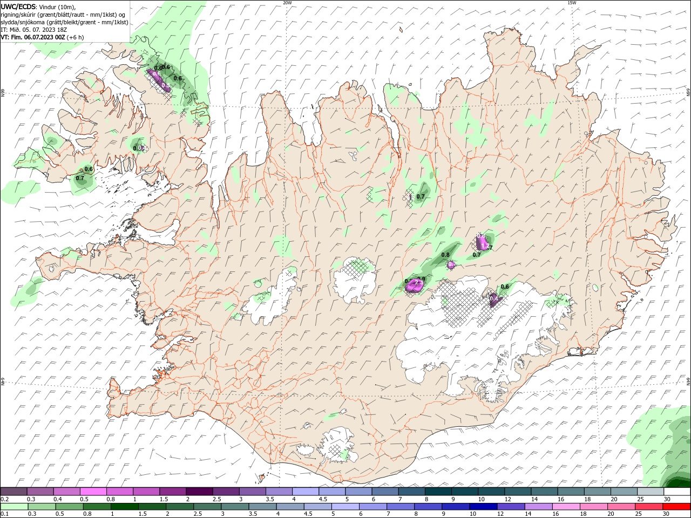Pick the pale green 0.1 rain swatch

(14, 507)
